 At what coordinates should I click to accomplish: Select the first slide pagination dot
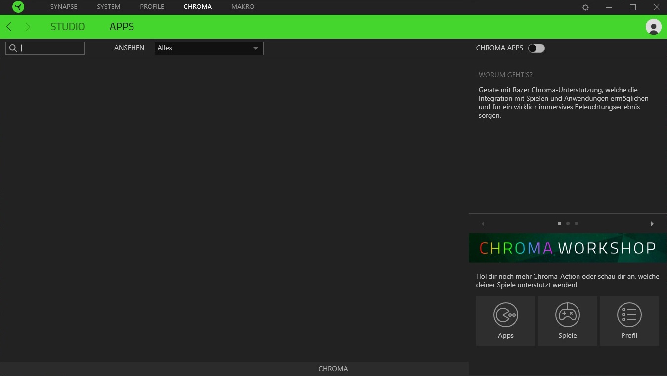click(559, 224)
